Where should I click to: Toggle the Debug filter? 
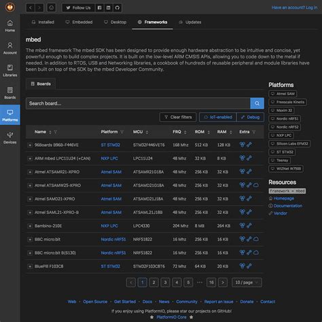tap(250, 117)
